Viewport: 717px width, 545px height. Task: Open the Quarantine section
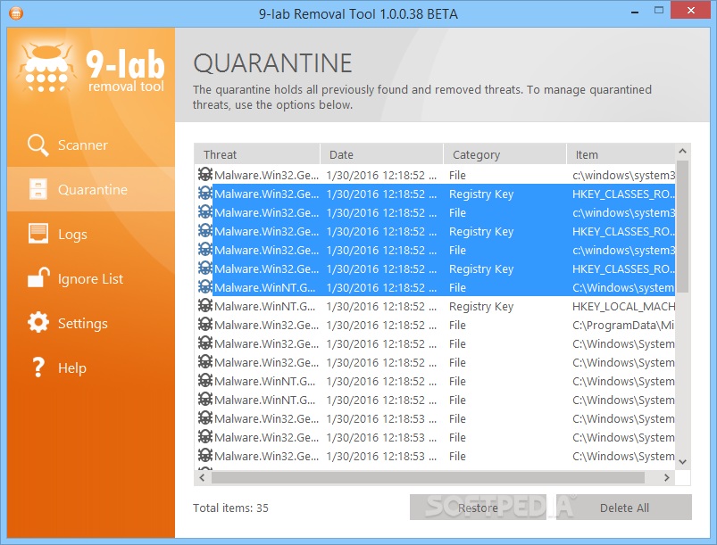90,189
